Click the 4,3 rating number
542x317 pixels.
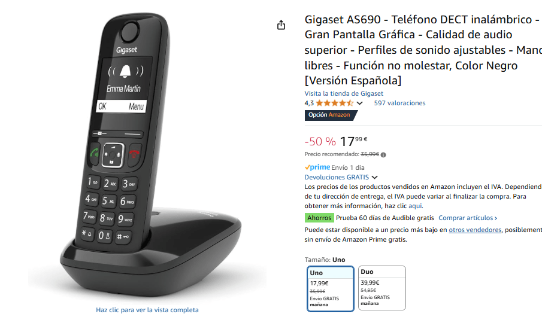coord(309,103)
